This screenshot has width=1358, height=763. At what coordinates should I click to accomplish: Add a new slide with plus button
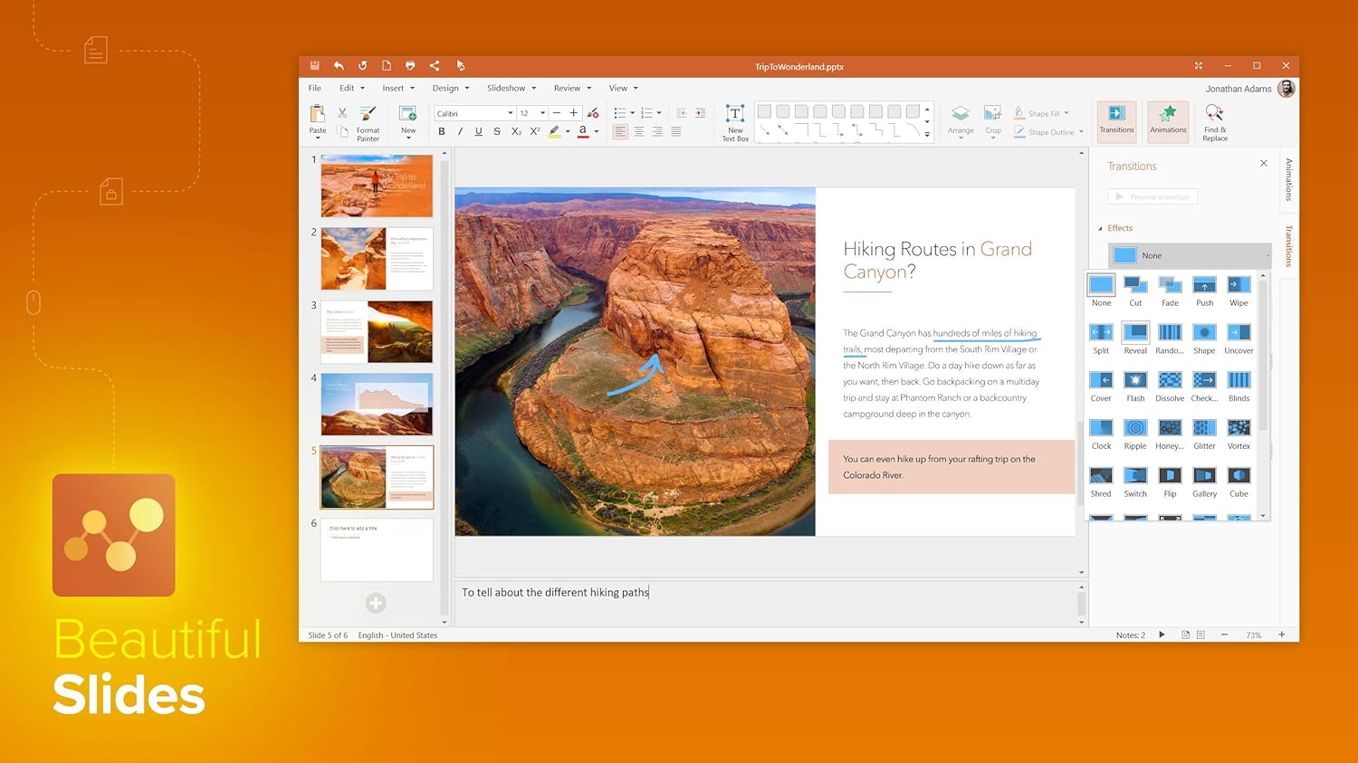click(x=376, y=603)
